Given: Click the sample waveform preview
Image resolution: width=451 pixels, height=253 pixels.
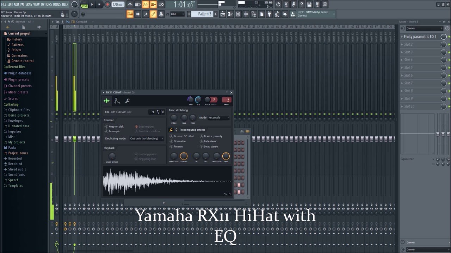Looking at the screenshot, I should point(167,181).
